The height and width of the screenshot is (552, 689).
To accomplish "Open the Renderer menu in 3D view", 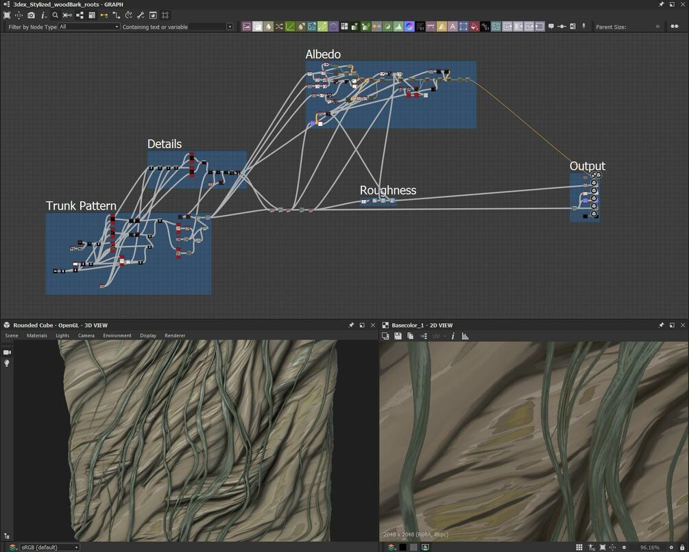I will [x=175, y=336].
